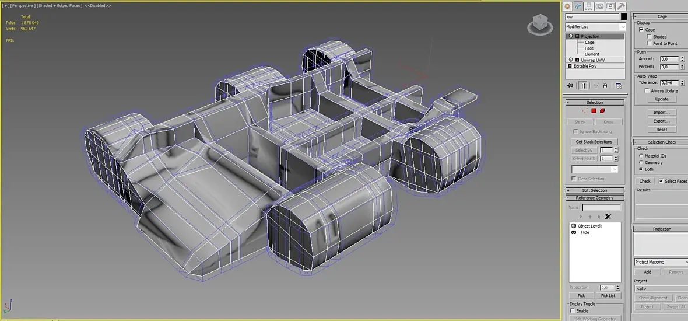This screenshot has width=688, height=321.
Task: Click the object name field 'low'
Action: tap(592, 17)
